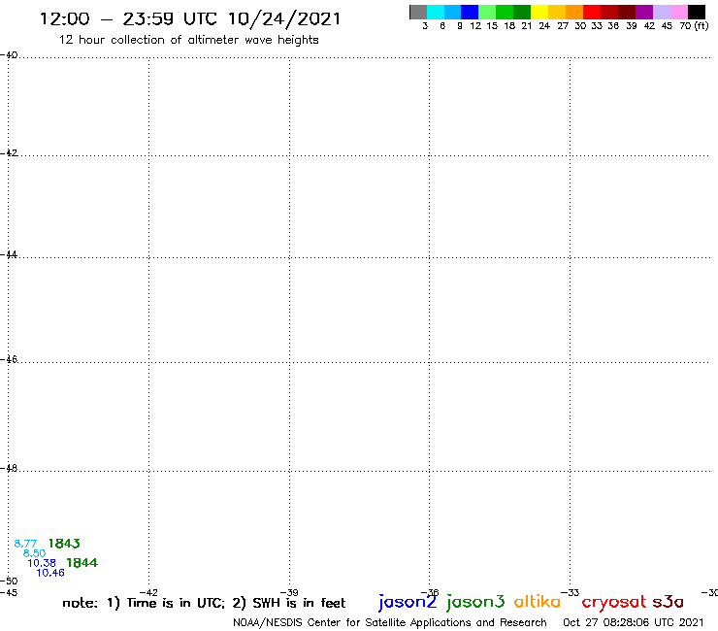This screenshot has height=631, width=718.
Task: Click the green time label 1844
Action: (x=82, y=562)
